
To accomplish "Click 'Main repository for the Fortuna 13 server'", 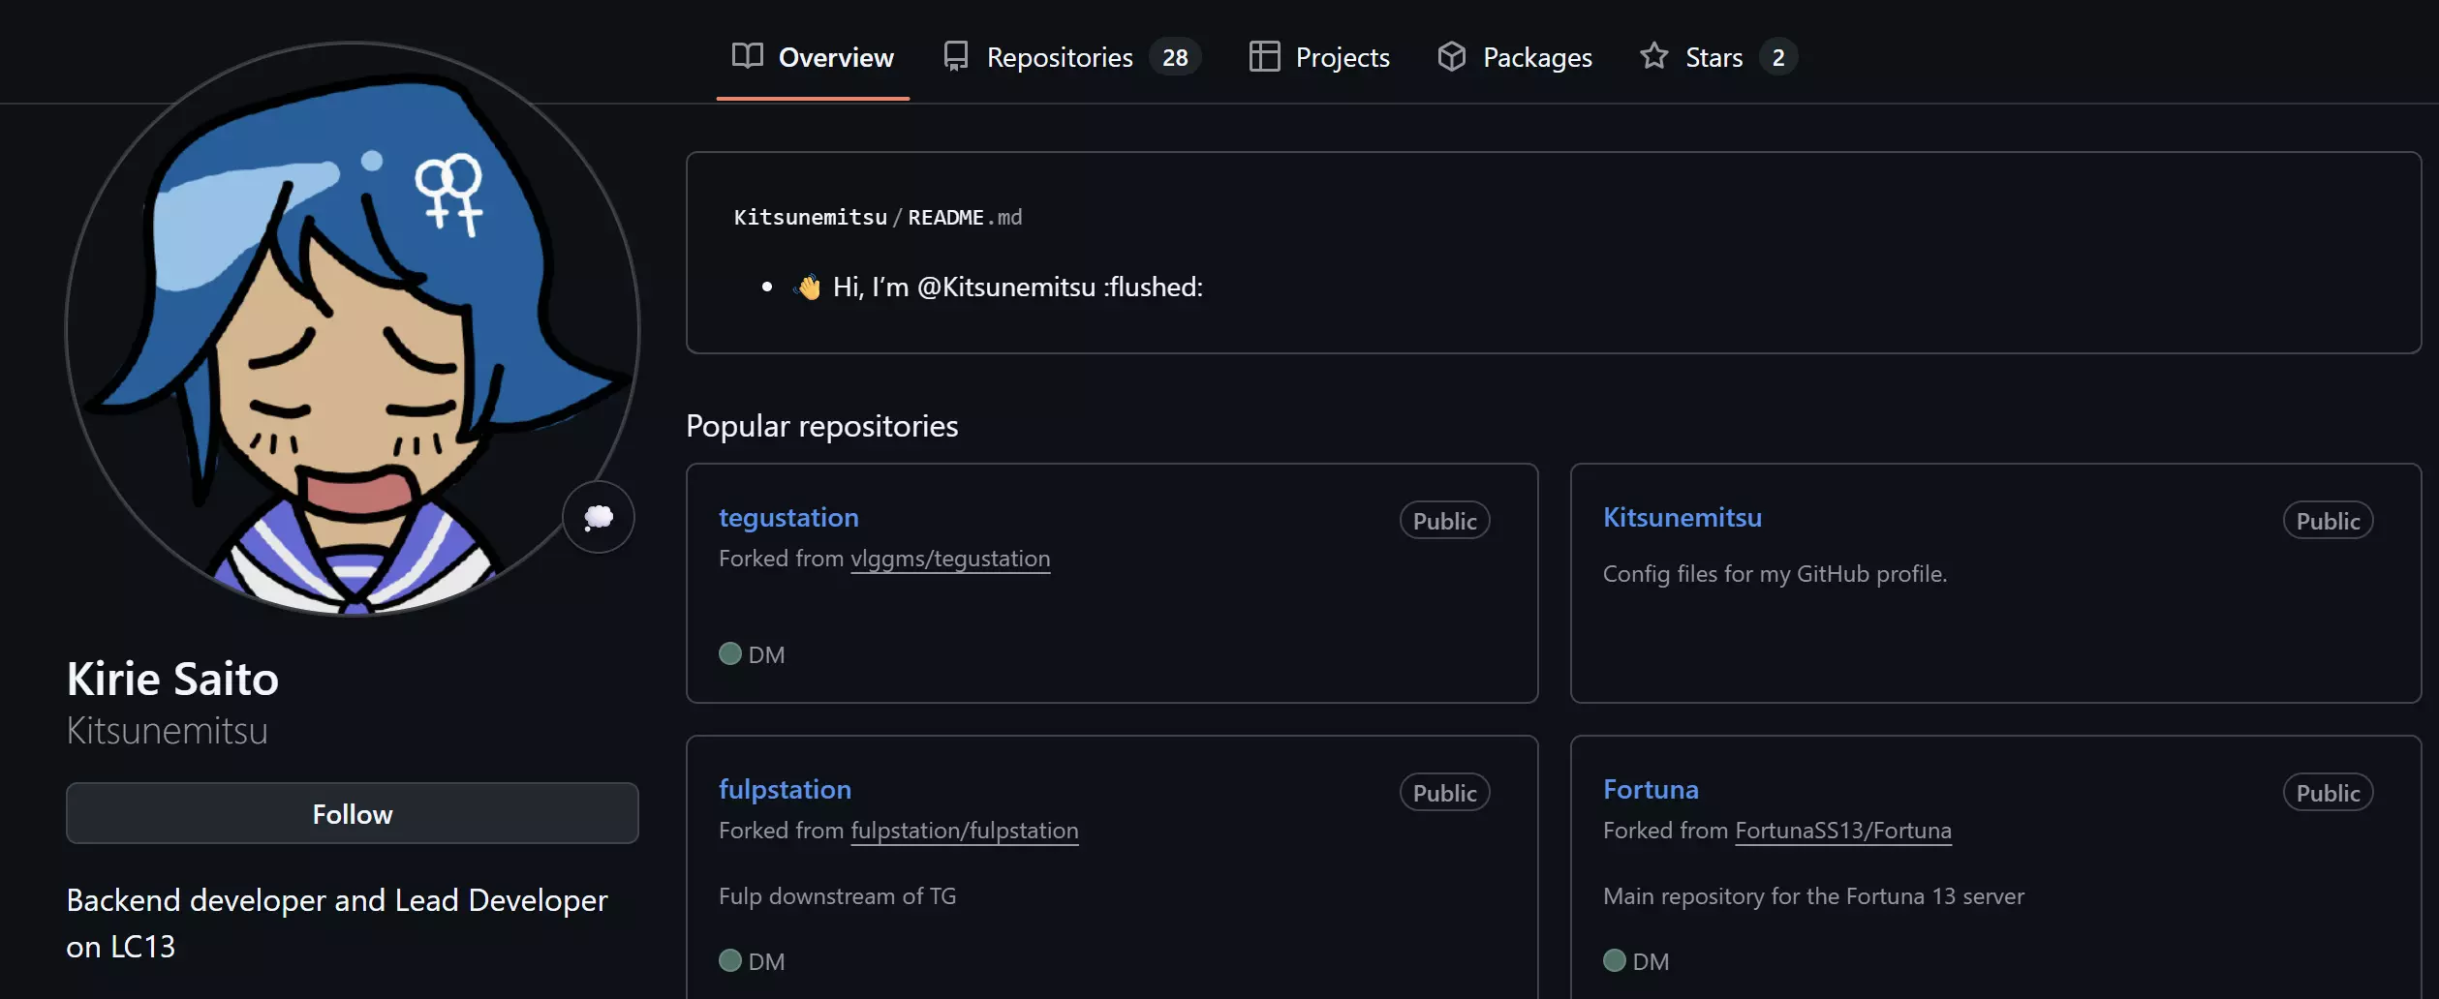I will pos(1813,896).
